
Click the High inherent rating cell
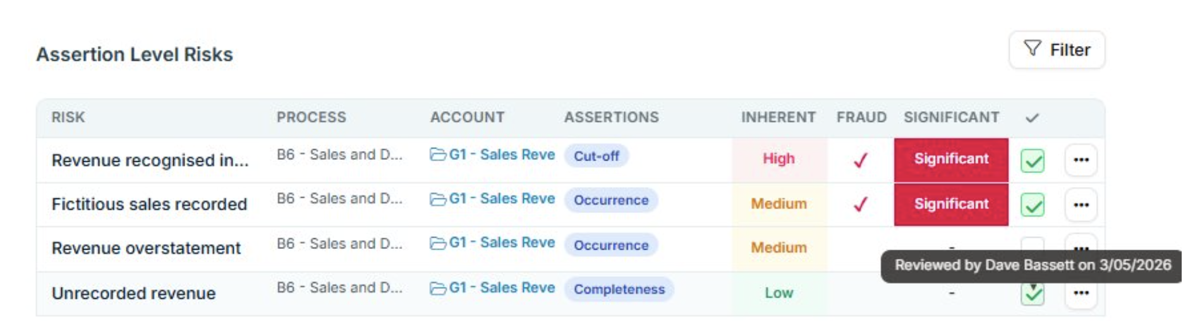pyautogui.click(x=779, y=159)
